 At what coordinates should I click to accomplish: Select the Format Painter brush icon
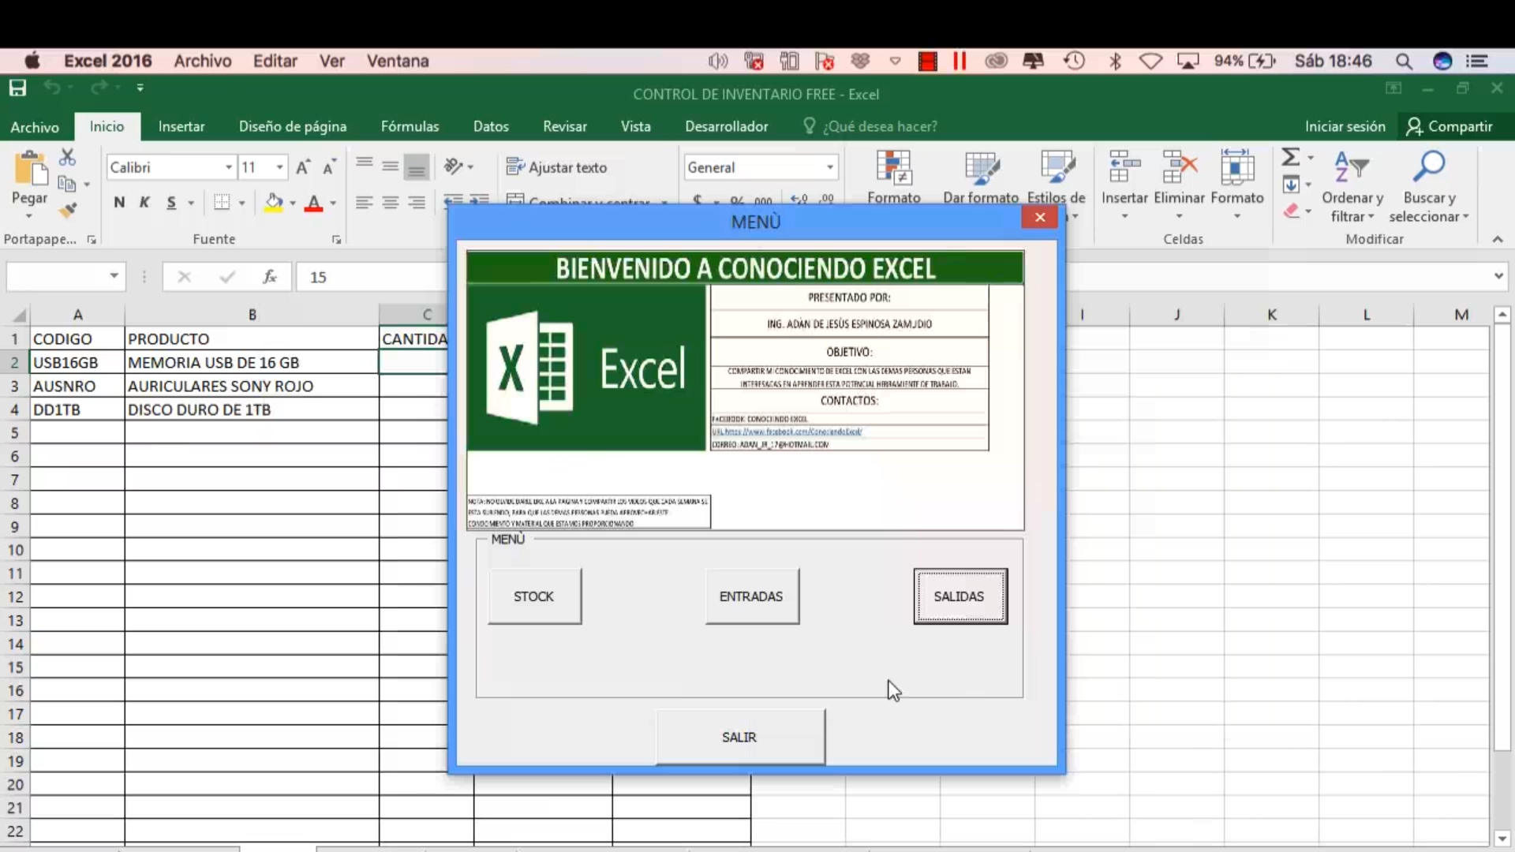tap(68, 210)
